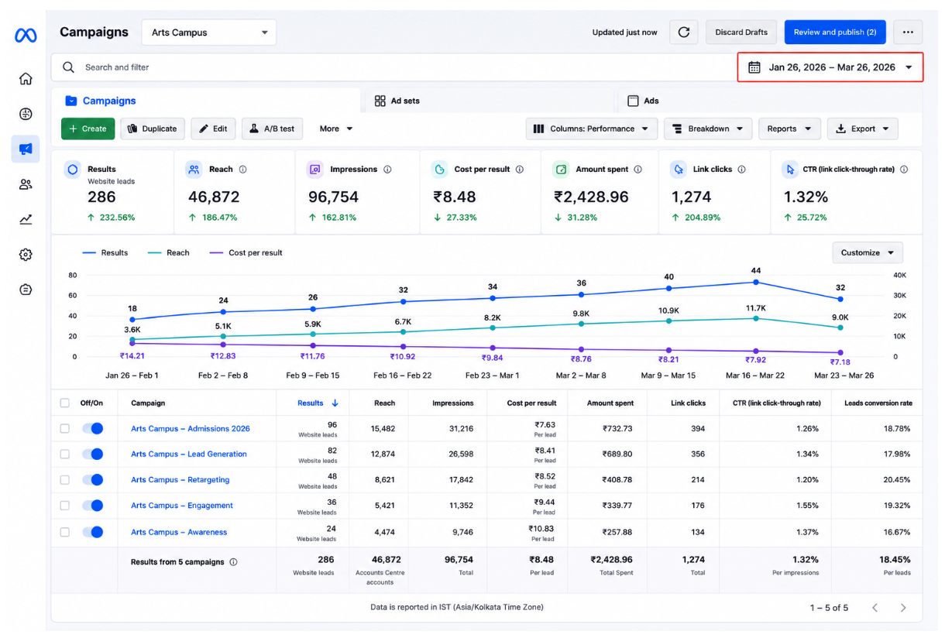Open the date range picker dropdown

coord(830,67)
